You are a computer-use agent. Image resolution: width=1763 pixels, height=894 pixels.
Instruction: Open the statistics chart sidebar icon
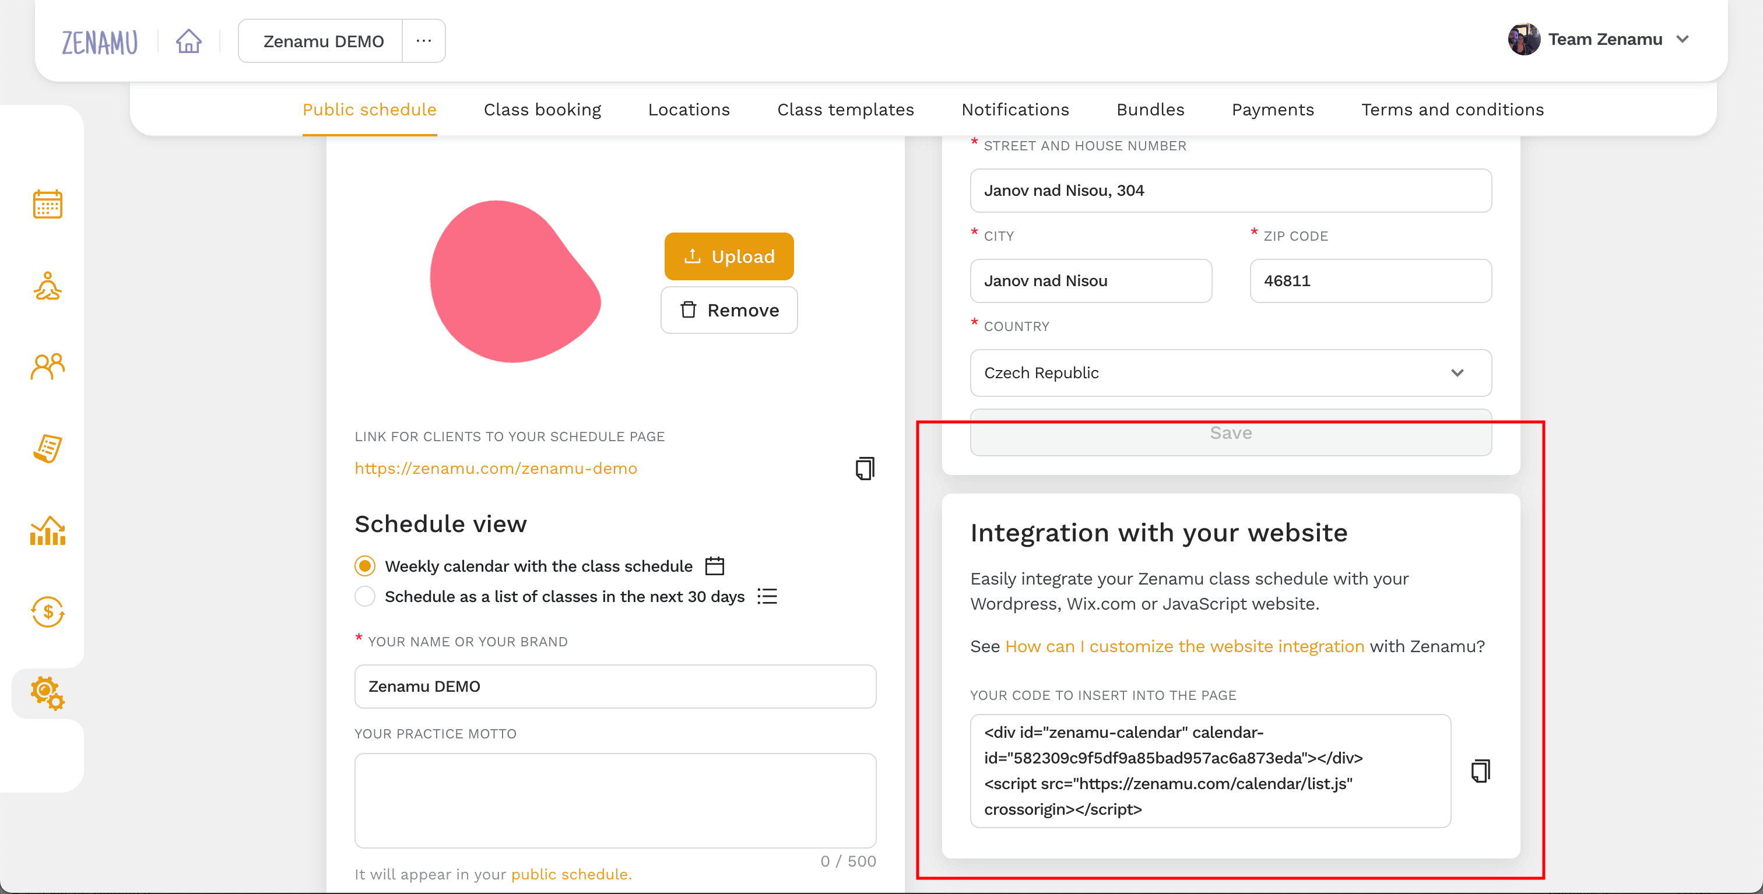pyautogui.click(x=47, y=531)
